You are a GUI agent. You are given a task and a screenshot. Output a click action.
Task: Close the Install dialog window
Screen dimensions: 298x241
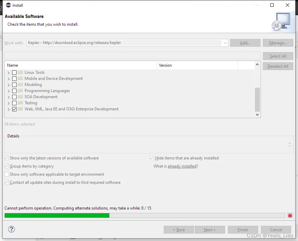(x=287, y=5)
